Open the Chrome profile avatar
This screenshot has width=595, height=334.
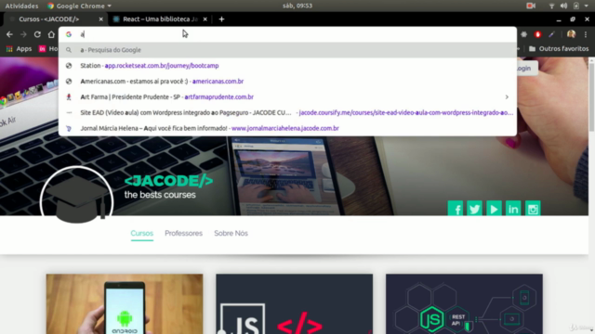(x=571, y=34)
